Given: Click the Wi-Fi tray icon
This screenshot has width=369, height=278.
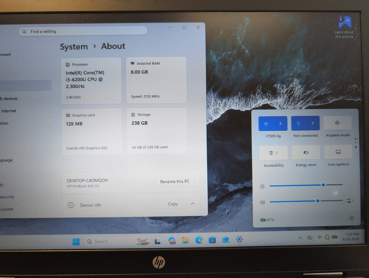Looking at the screenshot, I should [319, 237].
